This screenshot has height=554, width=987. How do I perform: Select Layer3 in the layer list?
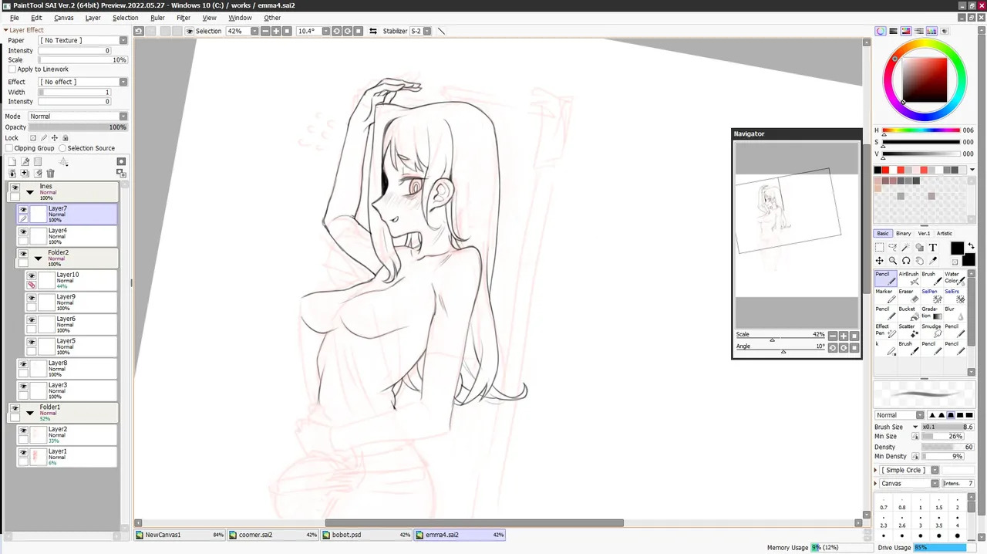click(x=68, y=390)
